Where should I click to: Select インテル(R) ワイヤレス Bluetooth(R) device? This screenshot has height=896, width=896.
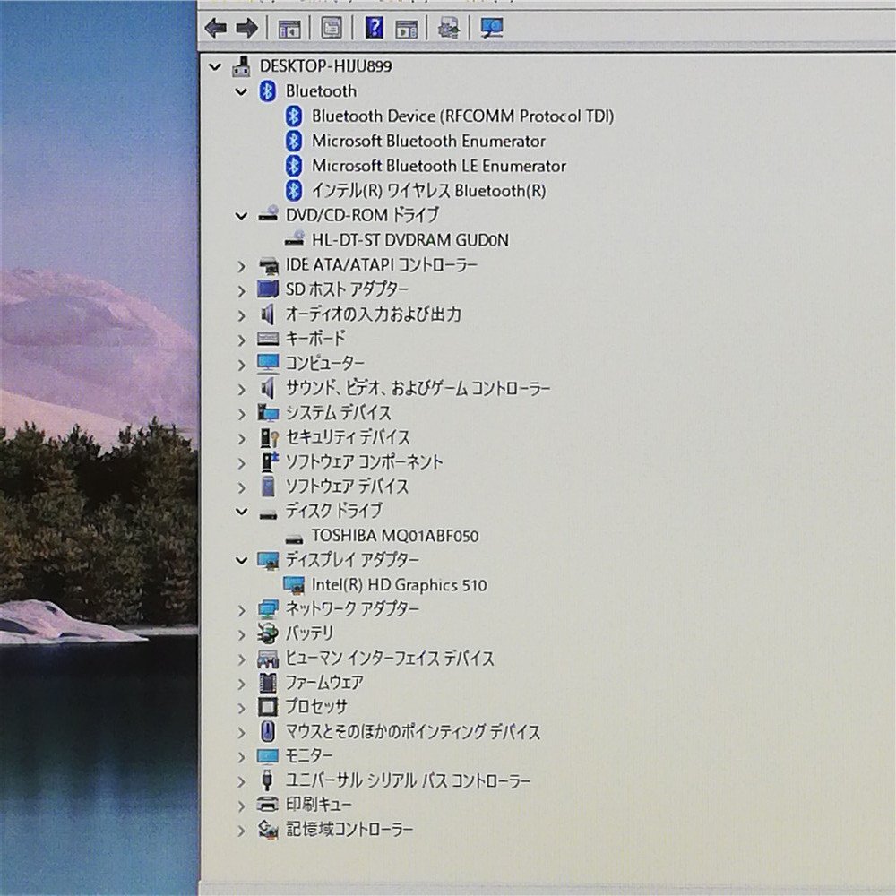(x=428, y=190)
